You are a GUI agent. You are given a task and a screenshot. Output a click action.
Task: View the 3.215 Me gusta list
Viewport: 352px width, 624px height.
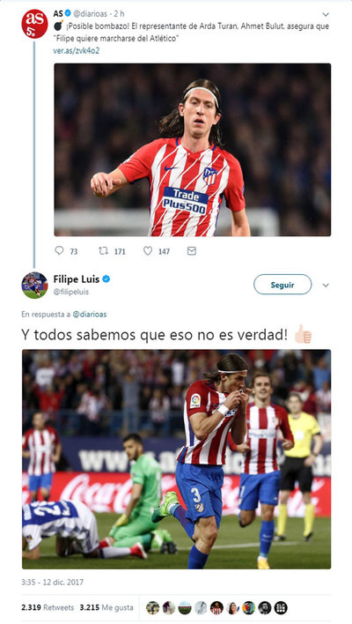106,607
